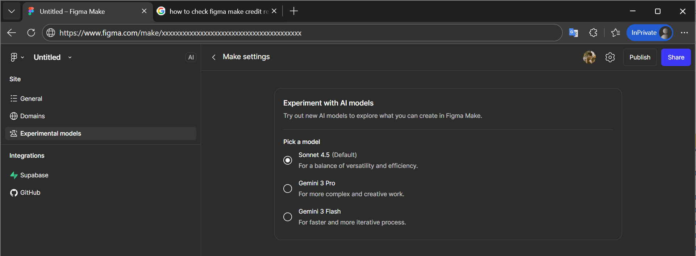Open the favorites star icon
The width and height of the screenshot is (696, 256).
[616, 33]
